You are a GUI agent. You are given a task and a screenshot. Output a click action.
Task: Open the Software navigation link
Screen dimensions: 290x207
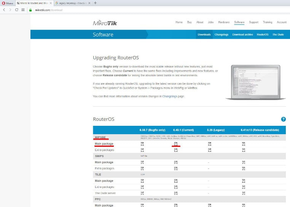(x=239, y=22)
